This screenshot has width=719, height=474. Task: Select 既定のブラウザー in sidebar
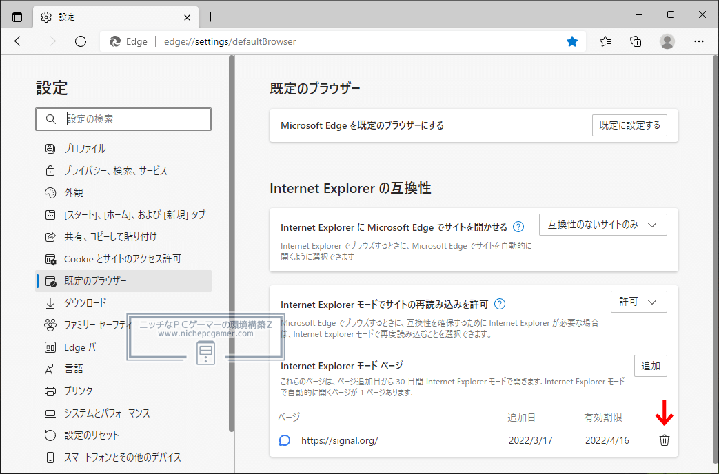click(123, 281)
